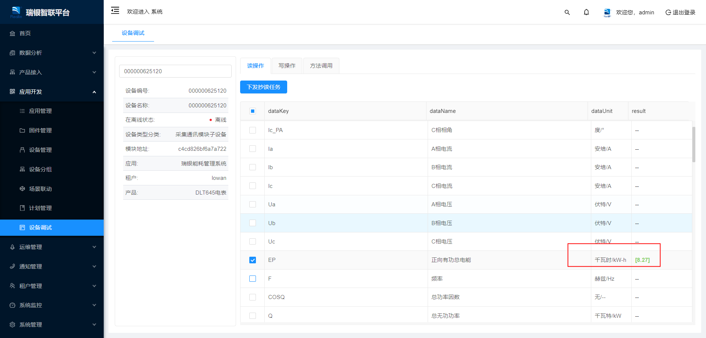706x338 pixels.
Task: Open notifications bell icon
Action: [x=586, y=12]
